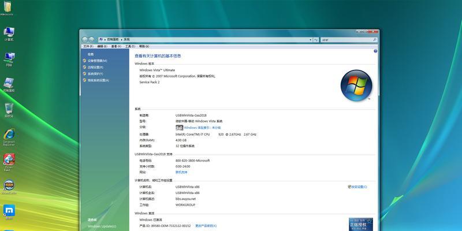Viewport: 462px width, 231px height.
Task: Open the 帮助(H) menu
Action: pyautogui.click(x=144, y=47)
